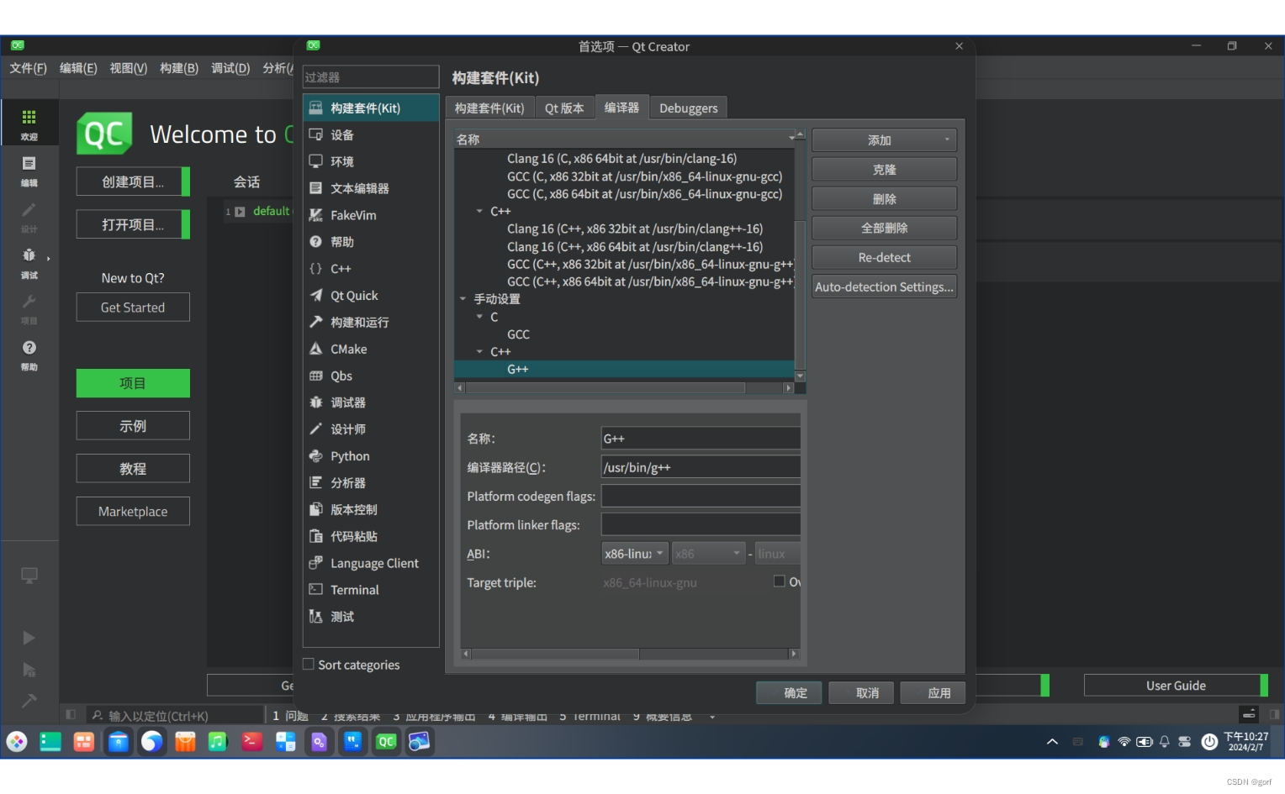
Task: Click the run play icon in sidebar
Action: [29, 638]
